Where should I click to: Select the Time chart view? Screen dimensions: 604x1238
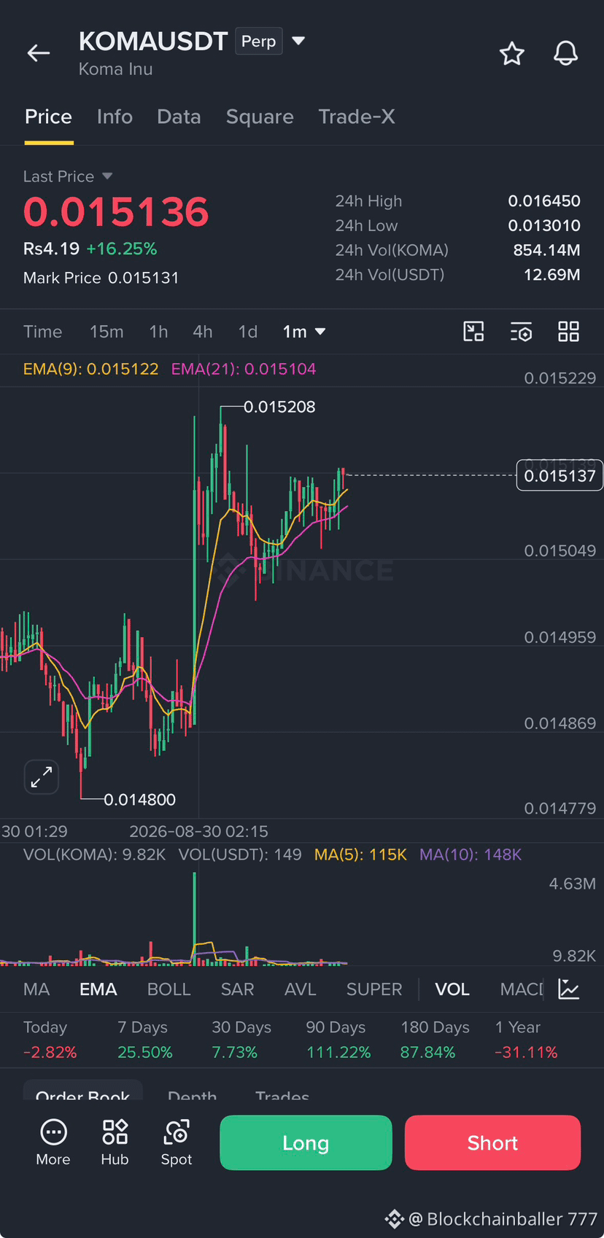tap(43, 332)
